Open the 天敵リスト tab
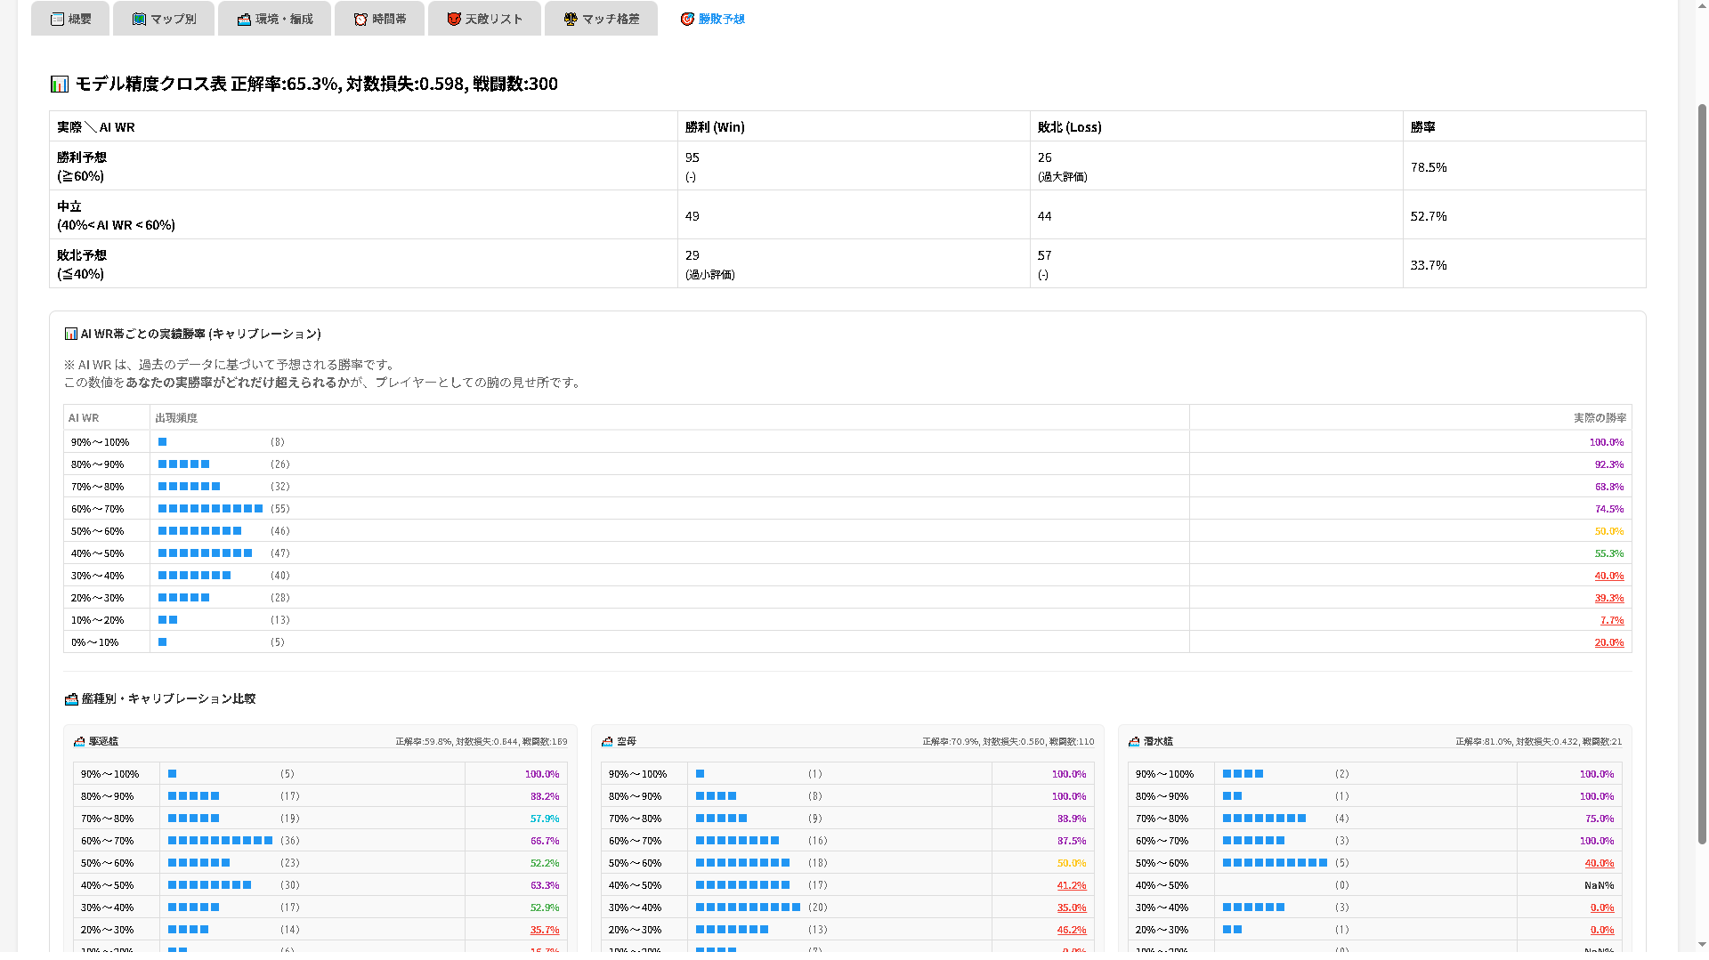The image size is (1709, 960). (x=484, y=19)
